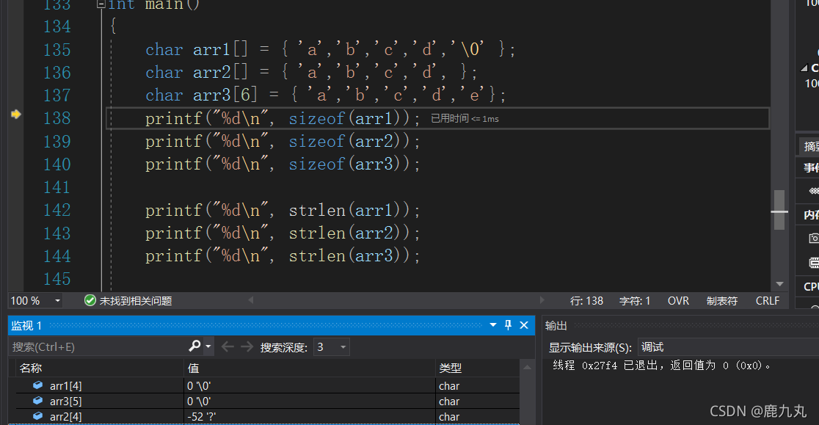Click the search magnifier icon in Watch panel
The image size is (819, 425).
(x=194, y=346)
